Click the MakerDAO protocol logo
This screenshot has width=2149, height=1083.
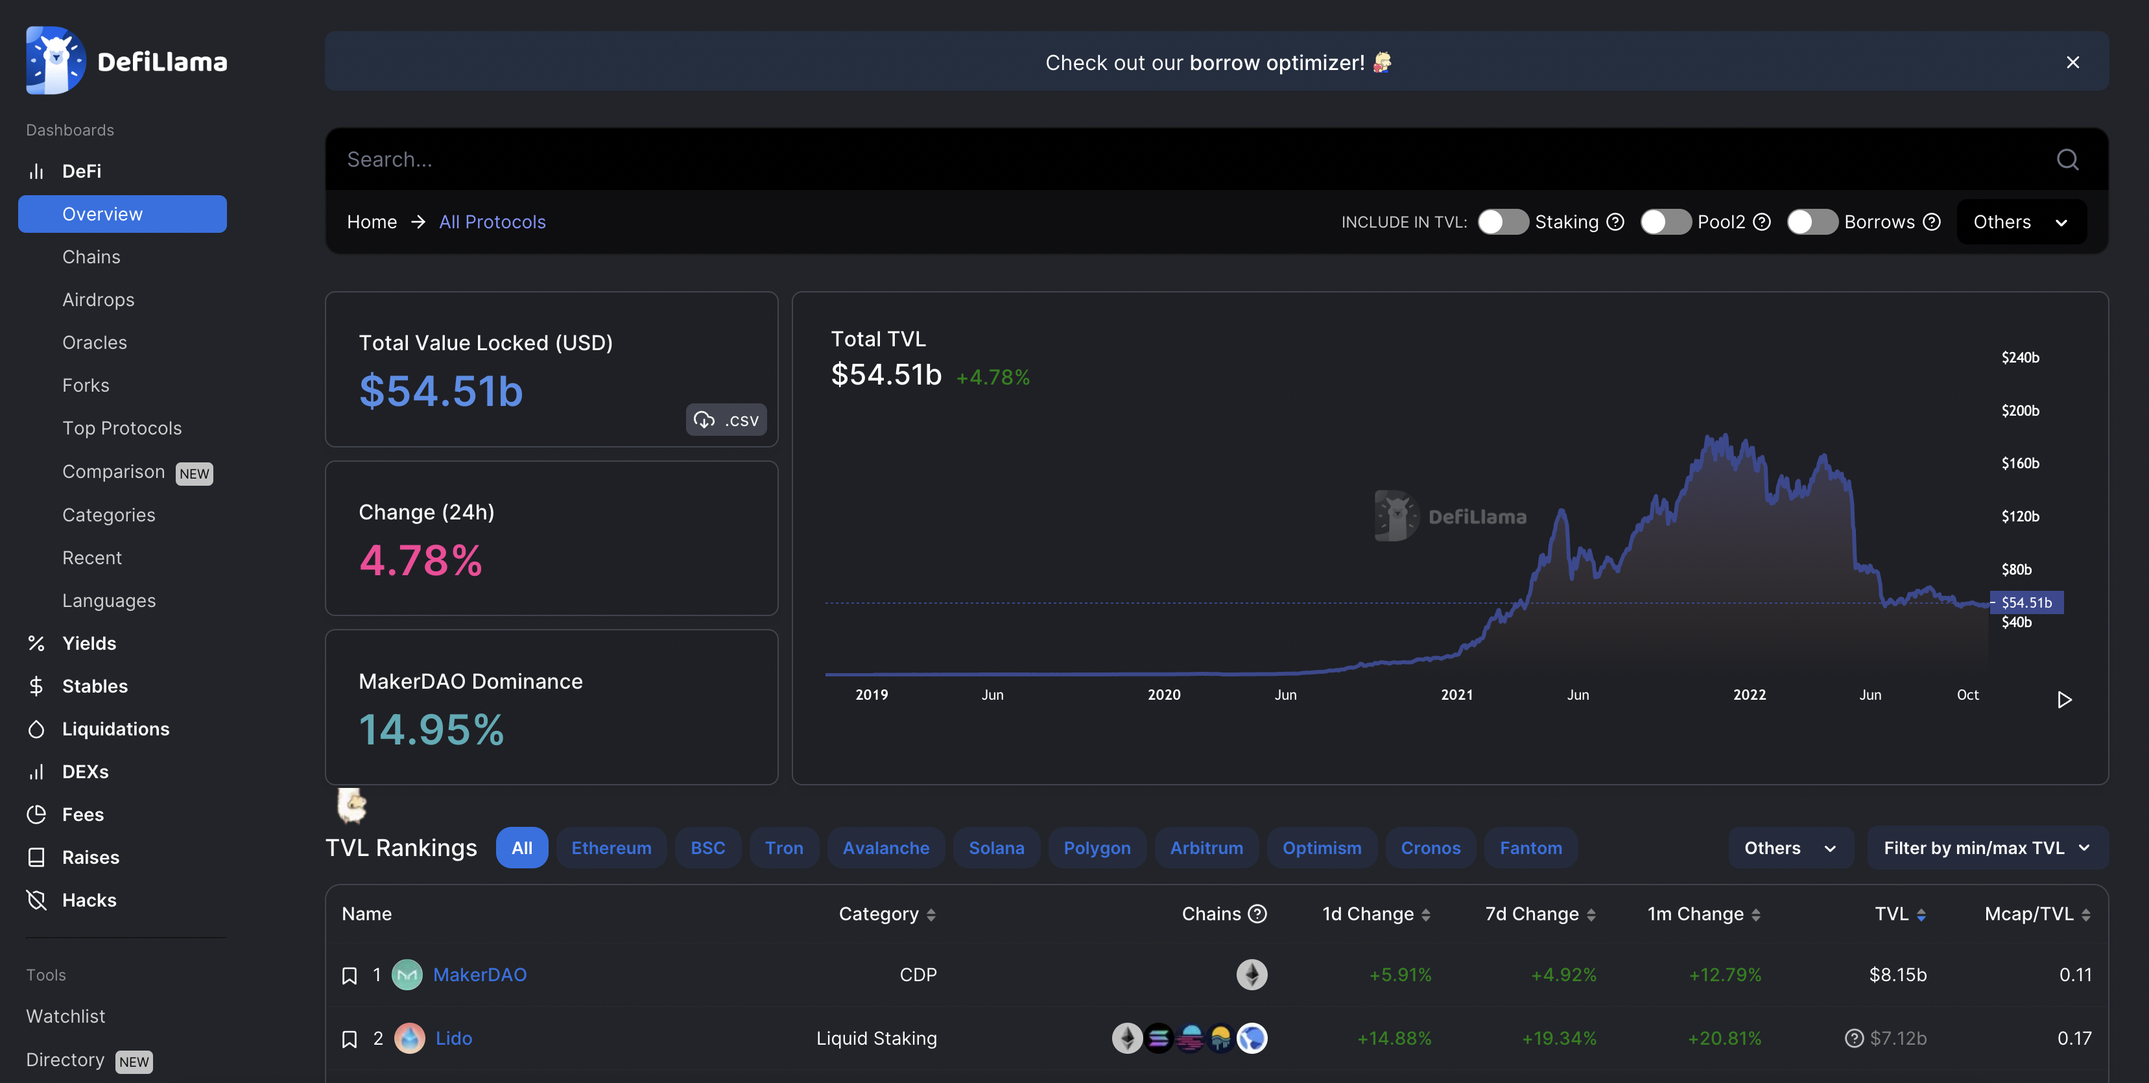407,975
